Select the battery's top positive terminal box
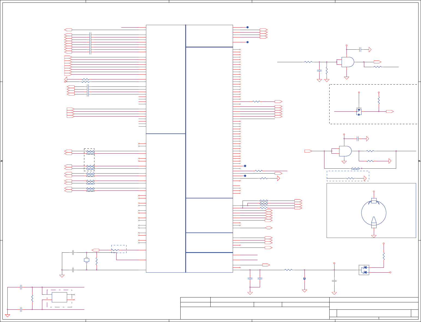 point(374,201)
